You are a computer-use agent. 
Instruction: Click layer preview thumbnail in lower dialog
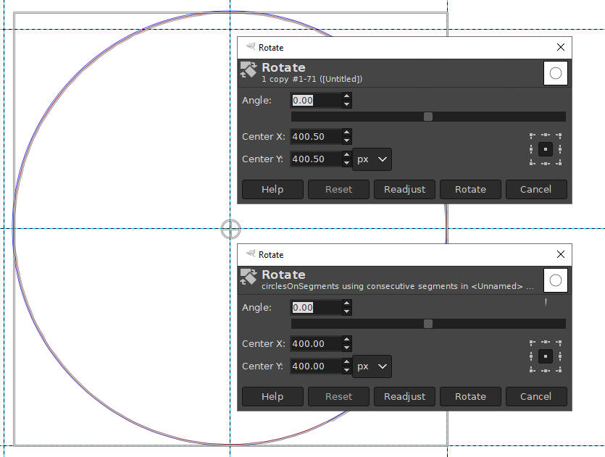coord(555,280)
